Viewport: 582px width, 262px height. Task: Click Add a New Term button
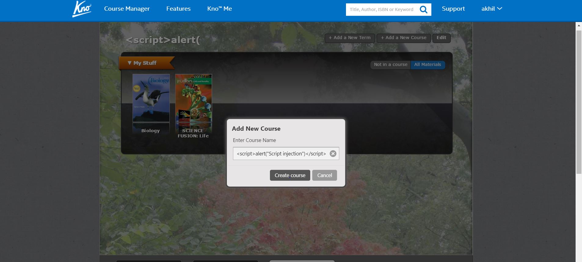[349, 38]
